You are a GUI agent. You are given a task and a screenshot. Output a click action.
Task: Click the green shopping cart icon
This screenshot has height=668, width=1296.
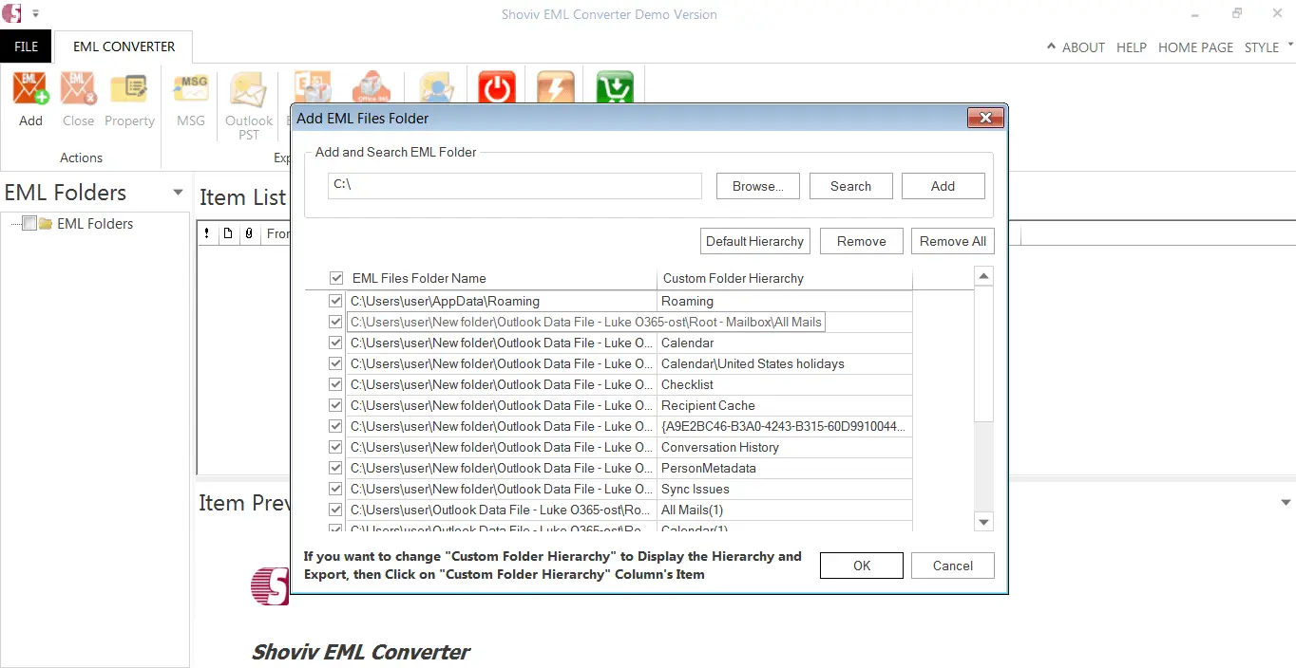(x=615, y=86)
